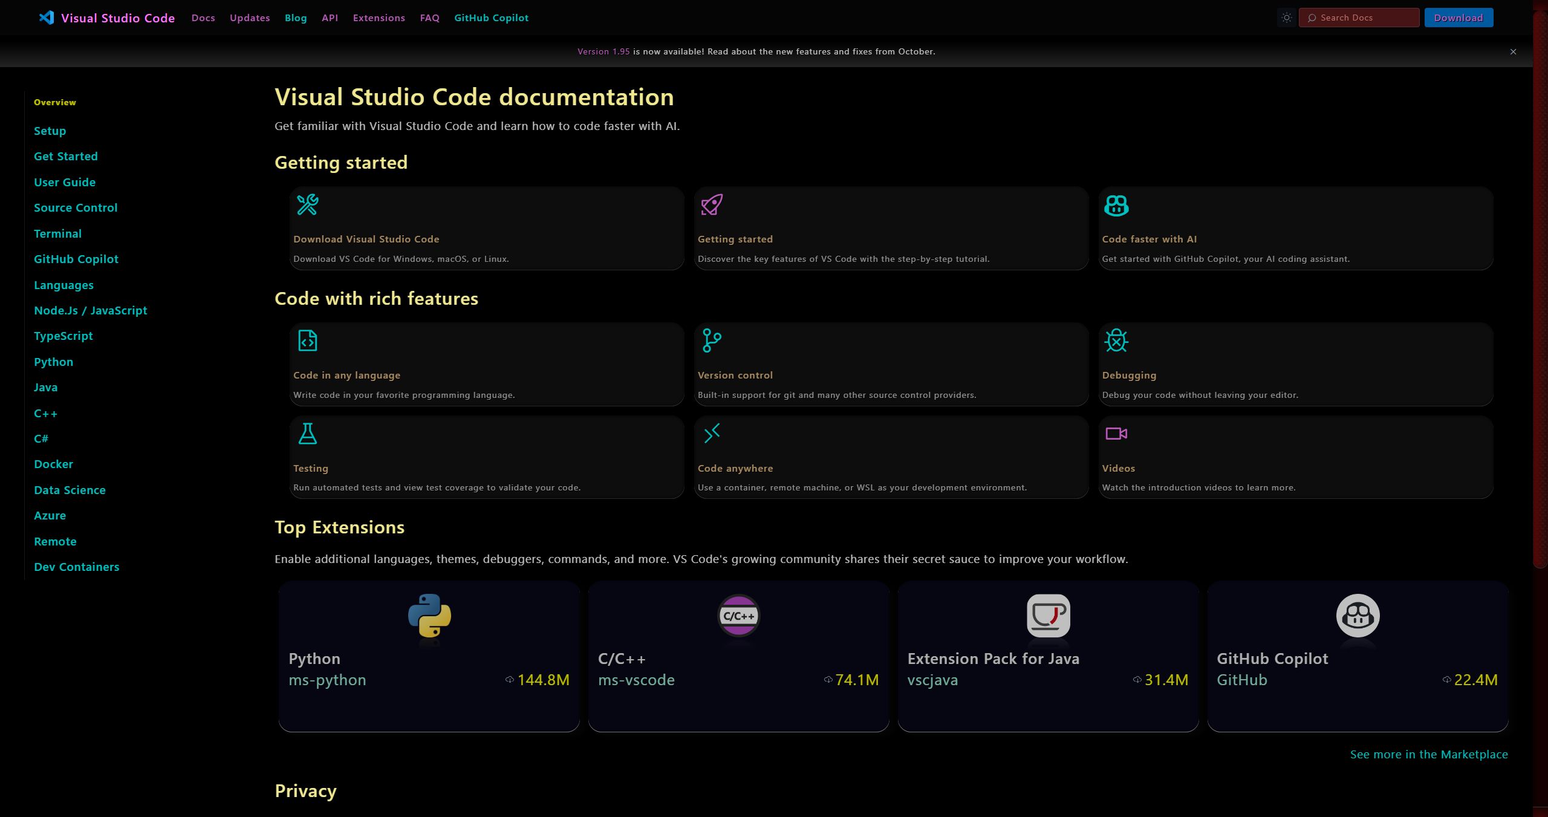Click the bug Debugging icon
The height and width of the screenshot is (817, 1548).
pos(1116,340)
